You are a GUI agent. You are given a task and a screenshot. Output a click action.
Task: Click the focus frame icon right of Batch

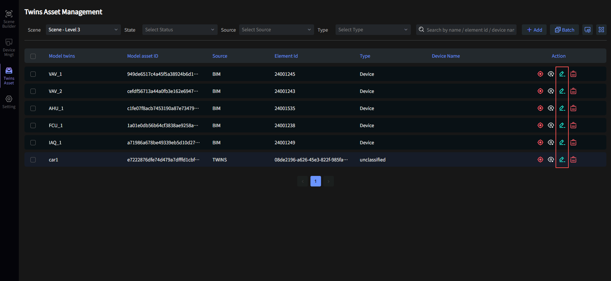pyautogui.click(x=601, y=30)
